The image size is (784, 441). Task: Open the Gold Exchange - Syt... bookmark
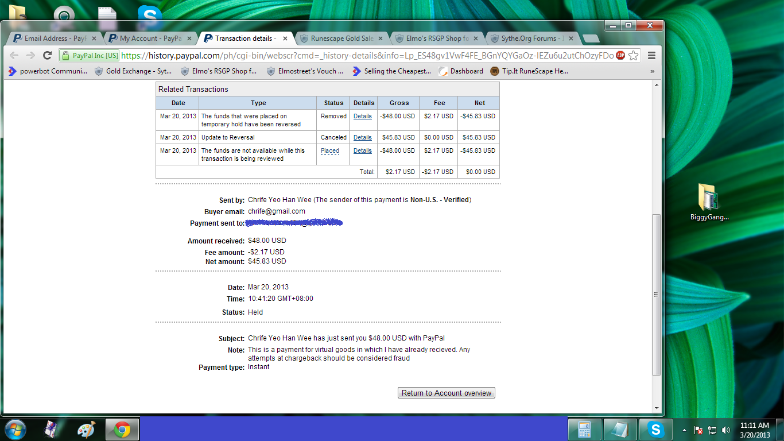[133, 71]
